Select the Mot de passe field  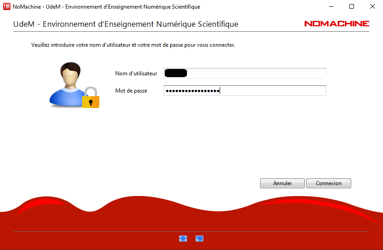[245, 91]
